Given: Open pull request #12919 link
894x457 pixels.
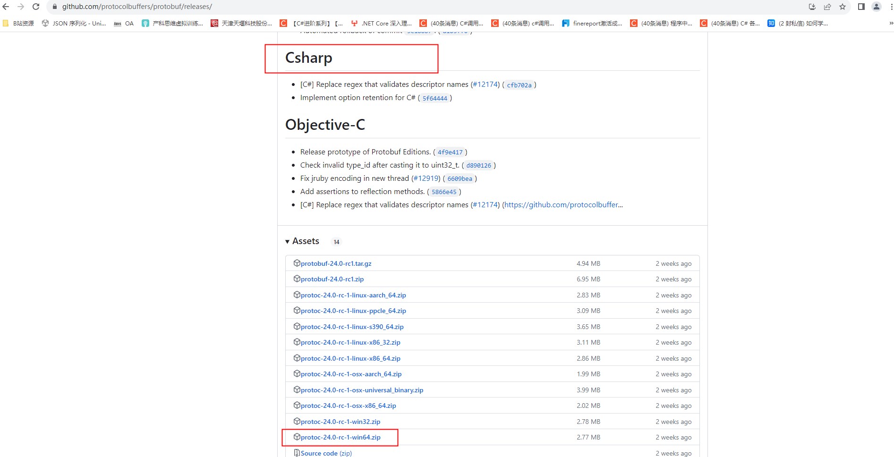Looking at the screenshot, I should click(x=426, y=178).
